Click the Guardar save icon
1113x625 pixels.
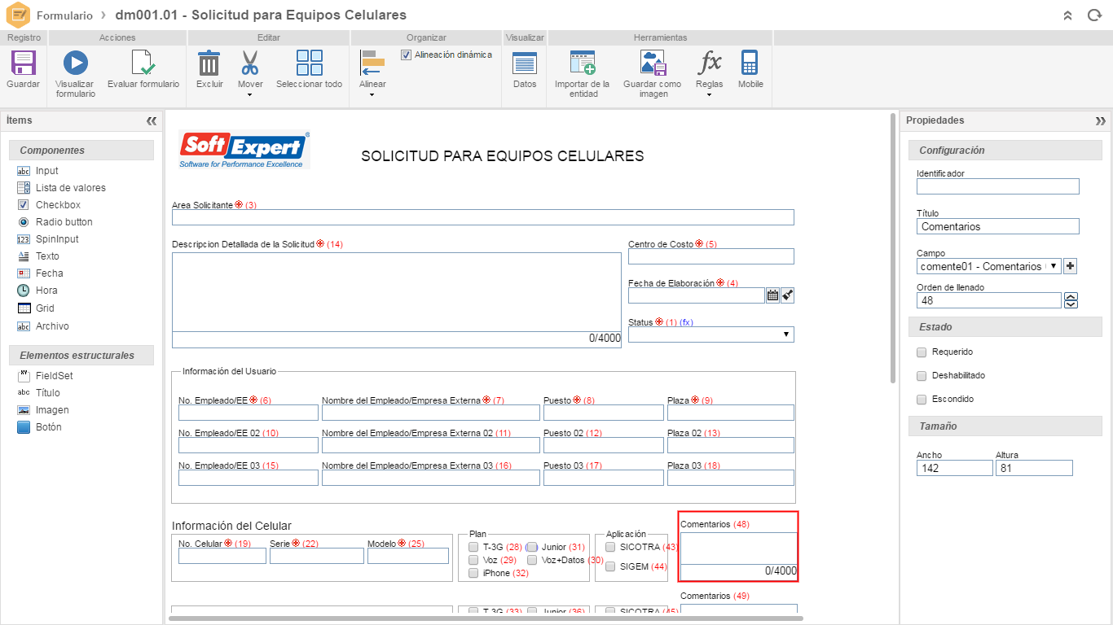click(22, 72)
